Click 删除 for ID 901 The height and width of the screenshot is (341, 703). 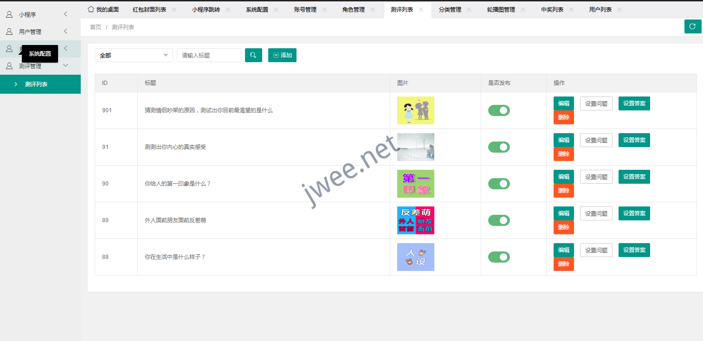click(x=564, y=117)
